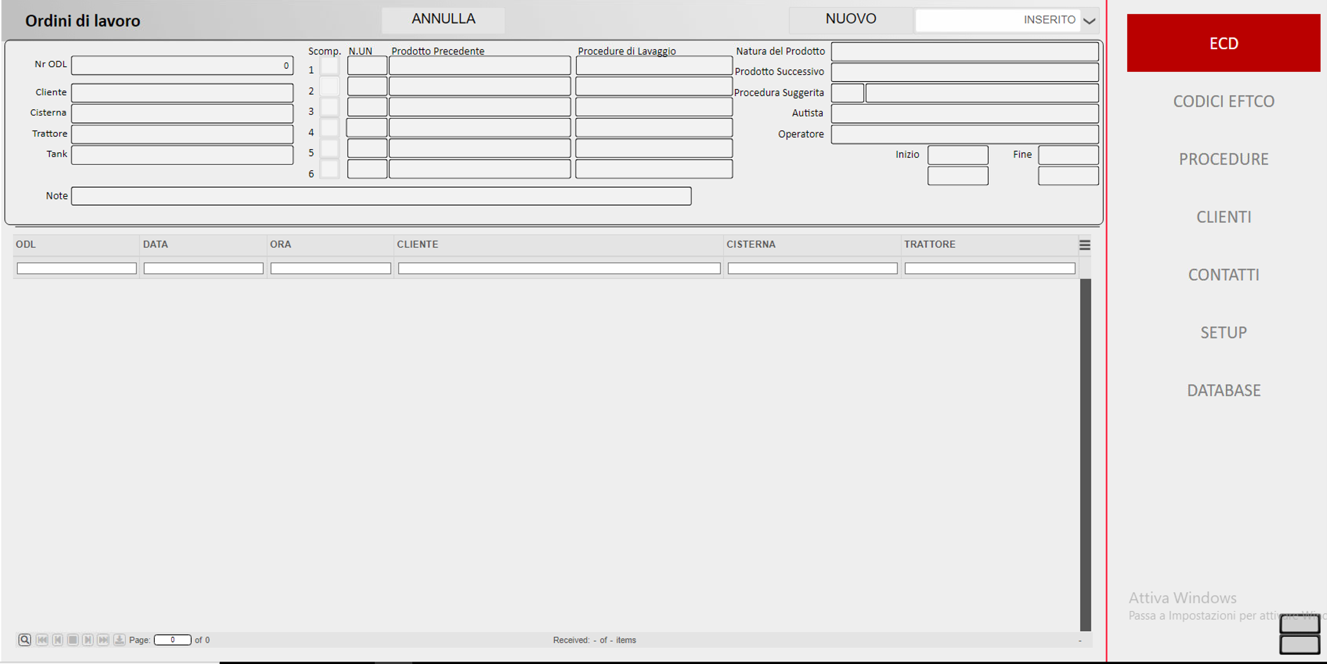Open CLIENTI section
This screenshot has height=664, width=1327.
point(1223,217)
